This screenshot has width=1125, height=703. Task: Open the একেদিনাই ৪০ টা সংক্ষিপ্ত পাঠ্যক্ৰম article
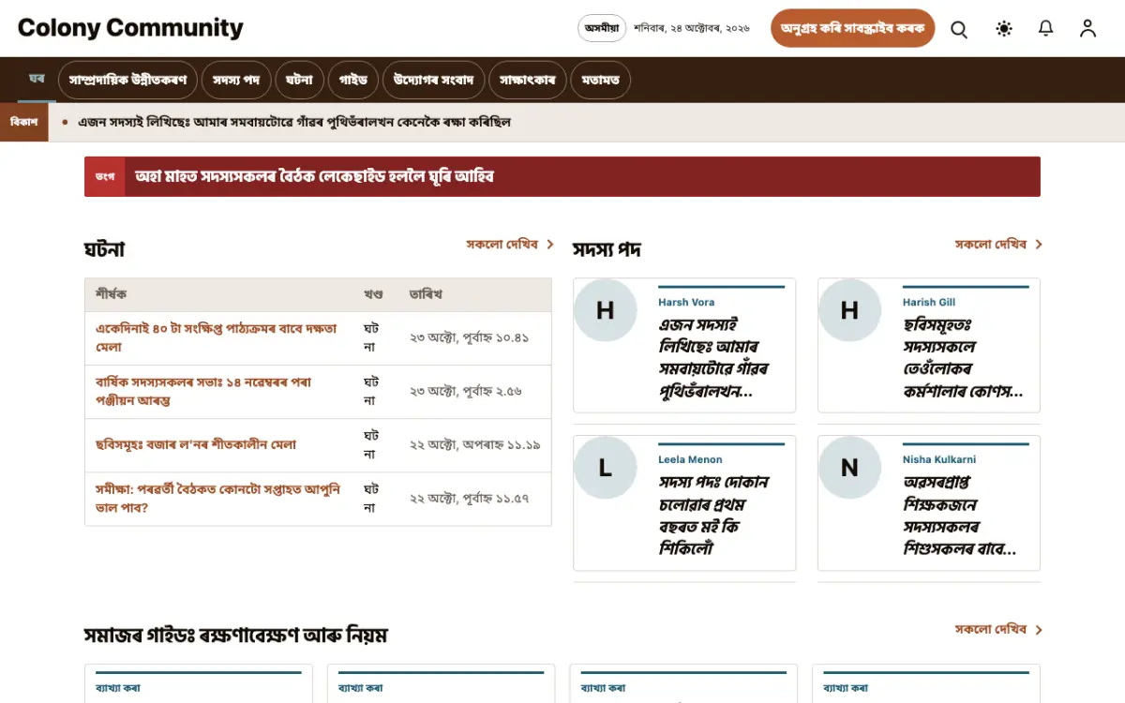click(217, 338)
